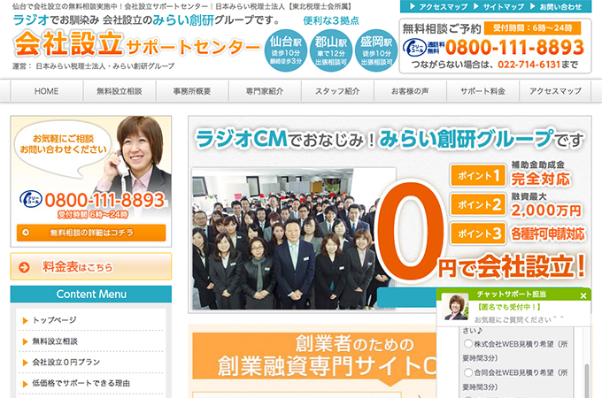602x398 pixels.
Task: Click triangle bullet beside トップページ
Action: point(26,320)
